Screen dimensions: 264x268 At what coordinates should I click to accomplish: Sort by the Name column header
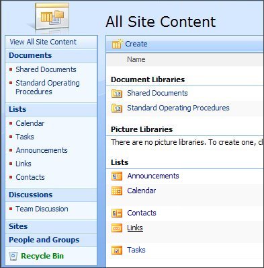tap(136, 59)
